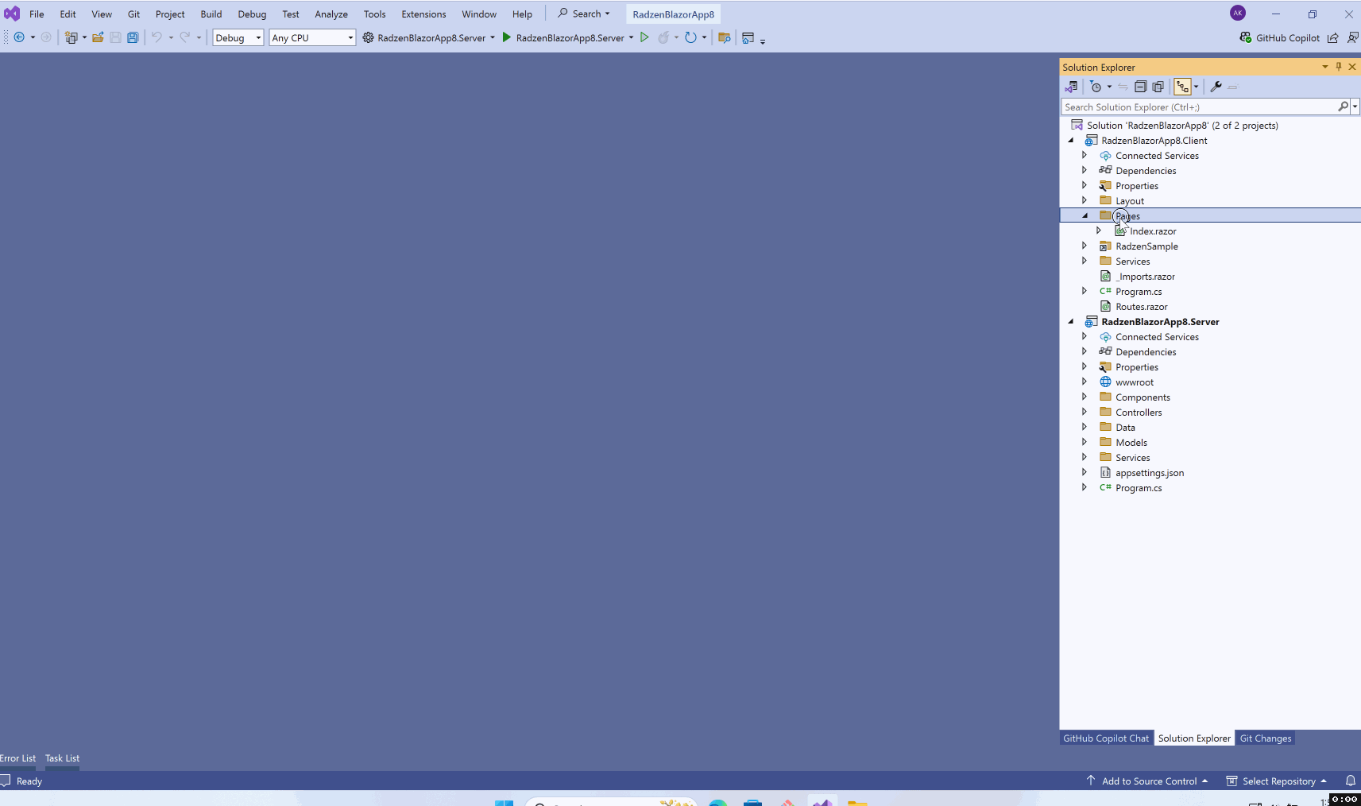
Task: Expand the wwwroot folder
Action: pos(1085,382)
